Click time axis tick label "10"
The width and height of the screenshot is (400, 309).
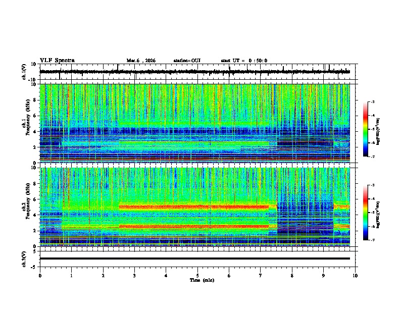(355, 276)
